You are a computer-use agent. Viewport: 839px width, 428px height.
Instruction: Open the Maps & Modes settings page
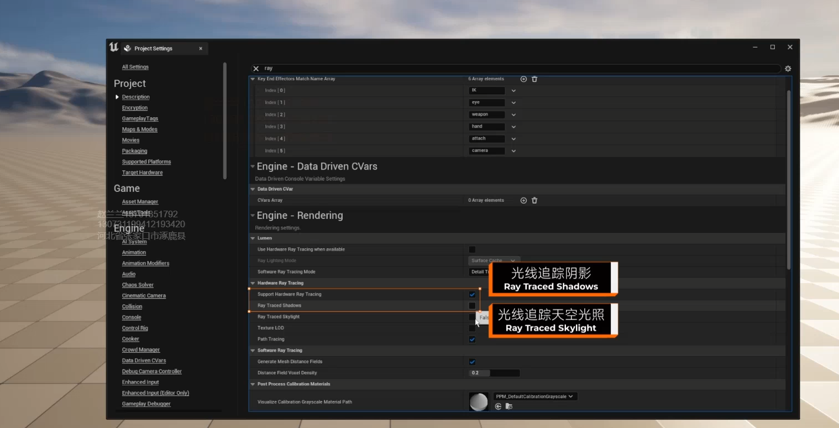click(x=139, y=129)
